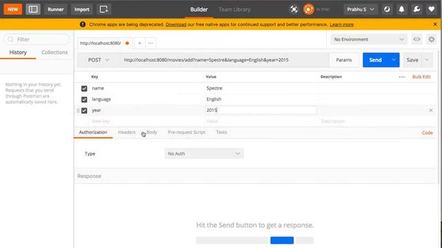Toggle the Params button
This screenshot has height=248, width=442.
pos(344,60)
